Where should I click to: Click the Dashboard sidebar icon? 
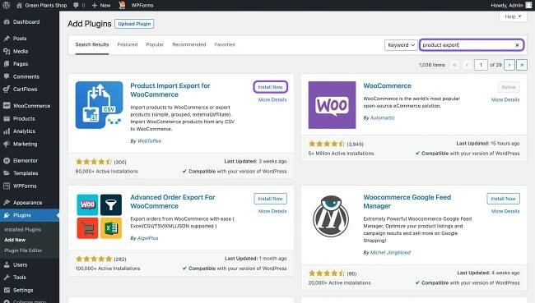pyautogui.click(x=7, y=22)
